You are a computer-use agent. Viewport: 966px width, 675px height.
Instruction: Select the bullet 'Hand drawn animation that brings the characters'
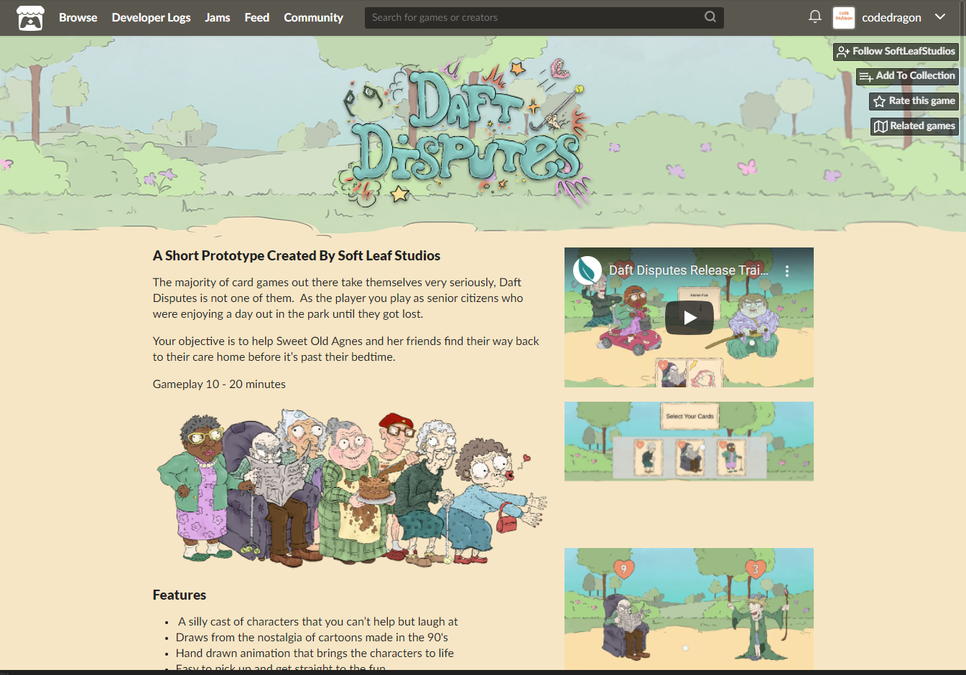[315, 653]
